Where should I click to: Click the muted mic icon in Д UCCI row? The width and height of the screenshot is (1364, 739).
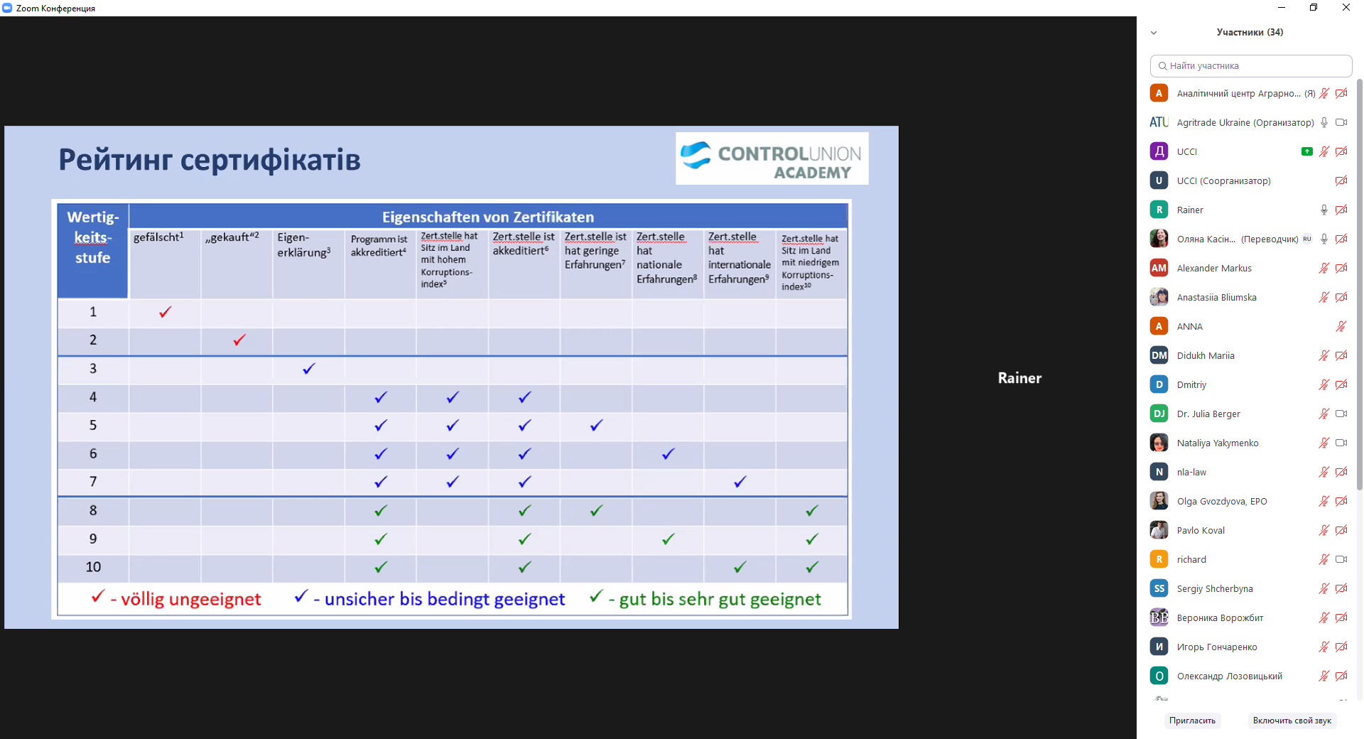coord(1324,151)
